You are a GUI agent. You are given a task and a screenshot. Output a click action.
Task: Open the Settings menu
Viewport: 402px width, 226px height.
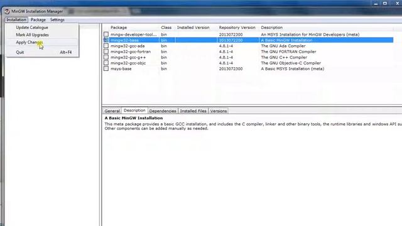[x=57, y=19]
